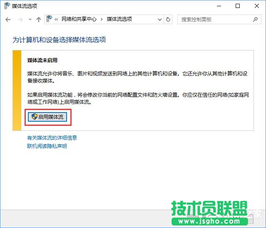The width and height of the screenshot is (266, 228).
Task: Click the back navigation arrow
Action: [x=8, y=20]
